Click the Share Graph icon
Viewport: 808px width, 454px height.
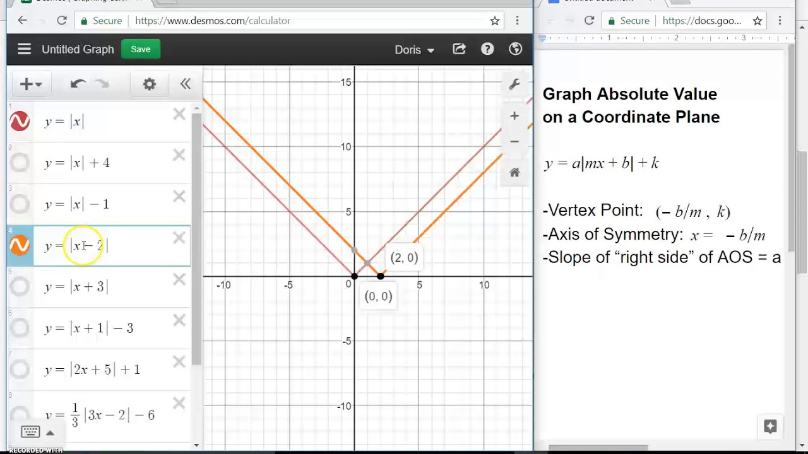pyautogui.click(x=459, y=49)
